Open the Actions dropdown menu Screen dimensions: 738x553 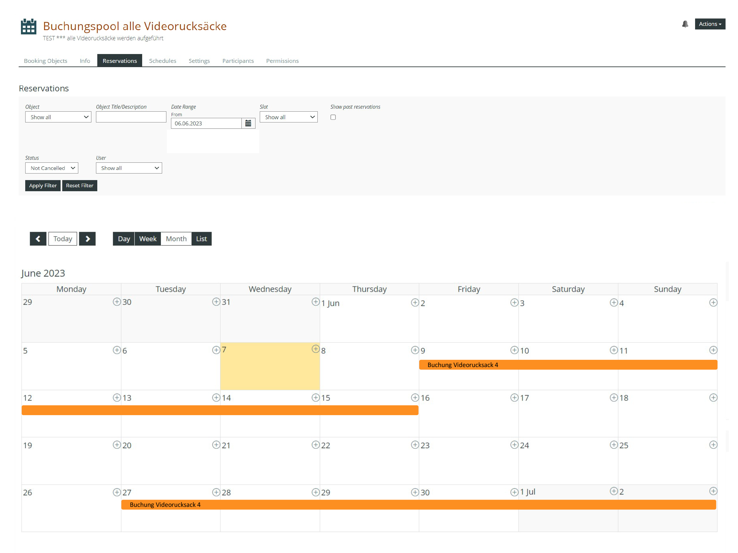pyautogui.click(x=710, y=24)
